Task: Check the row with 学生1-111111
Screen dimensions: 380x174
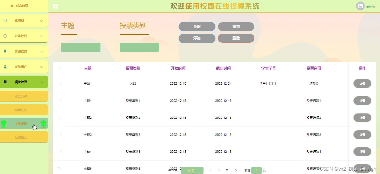Action: point(59,84)
